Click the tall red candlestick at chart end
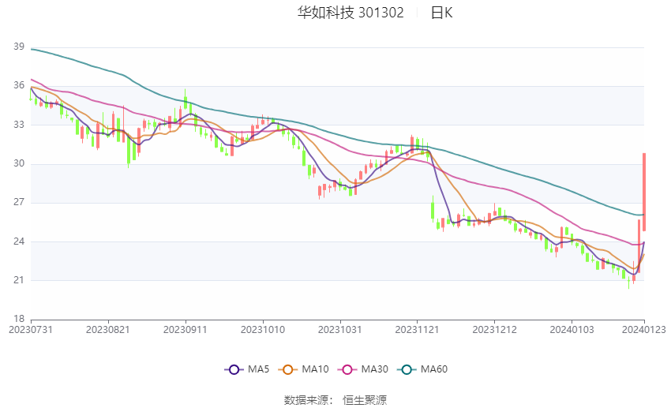Image resolution: width=671 pixels, height=408 pixels. coord(643,192)
